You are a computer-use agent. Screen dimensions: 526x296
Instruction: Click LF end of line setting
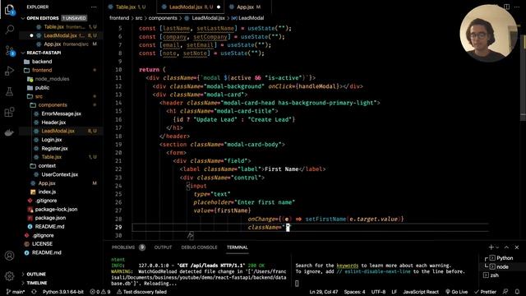click(394, 292)
